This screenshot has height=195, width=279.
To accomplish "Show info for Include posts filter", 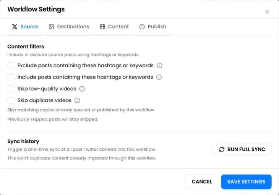I will click(159, 77).
